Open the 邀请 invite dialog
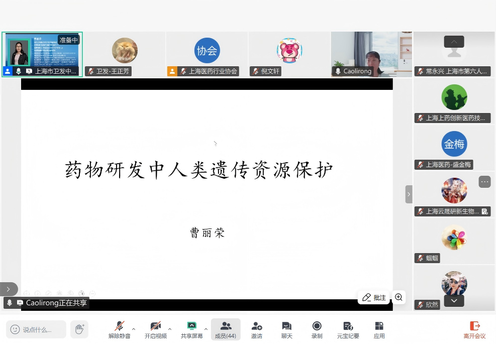This screenshot has width=496, height=344. pyautogui.click(x=256, y=329)
